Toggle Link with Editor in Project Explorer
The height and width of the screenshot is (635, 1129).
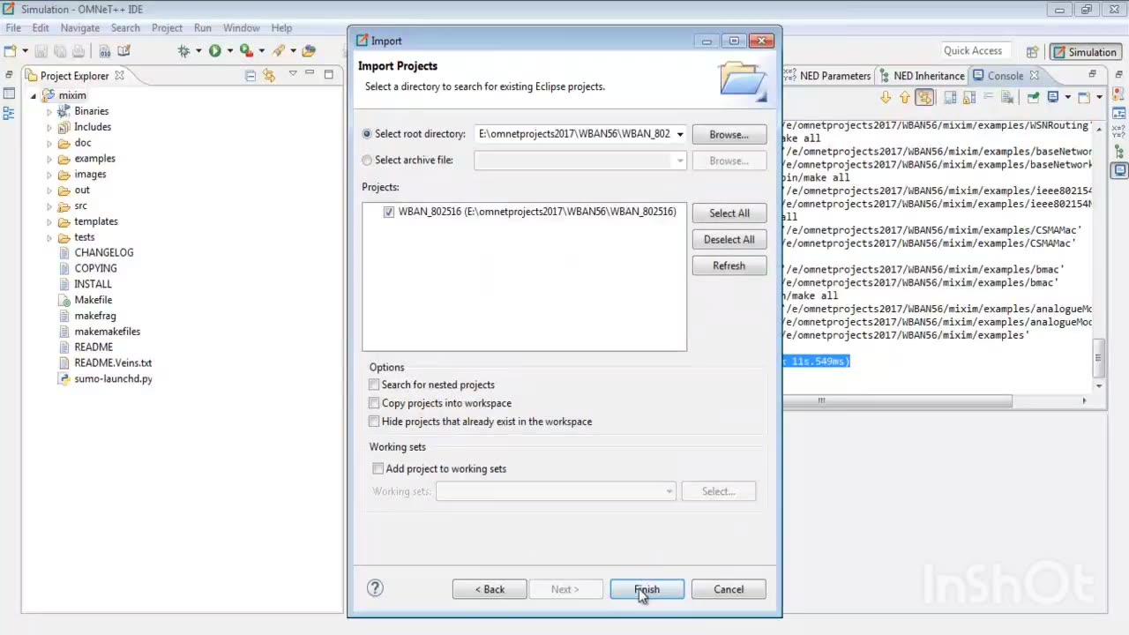pyautogui.click(x=269, y=75)
